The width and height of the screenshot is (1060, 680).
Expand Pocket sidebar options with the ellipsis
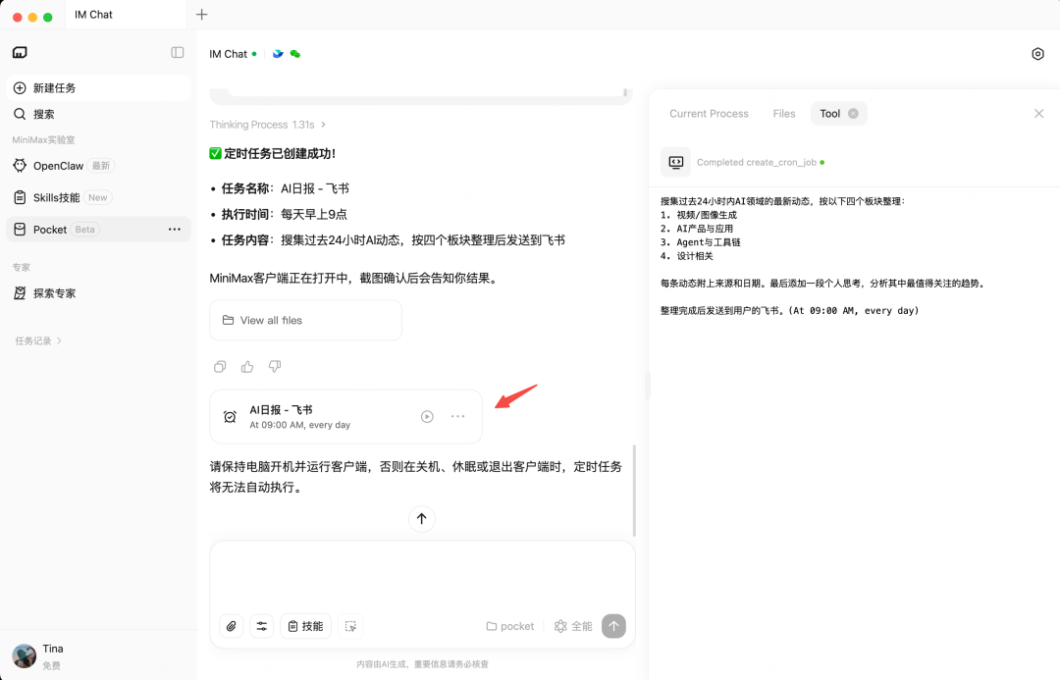click(175, 229)
